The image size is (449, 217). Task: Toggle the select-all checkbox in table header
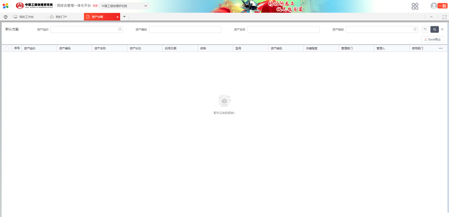[7, 48]
